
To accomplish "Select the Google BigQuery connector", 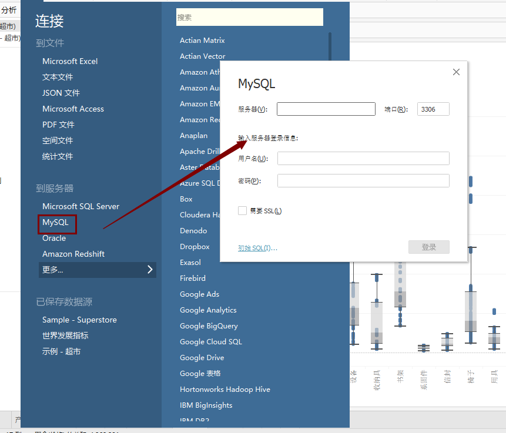I will [x=209, y=325].
